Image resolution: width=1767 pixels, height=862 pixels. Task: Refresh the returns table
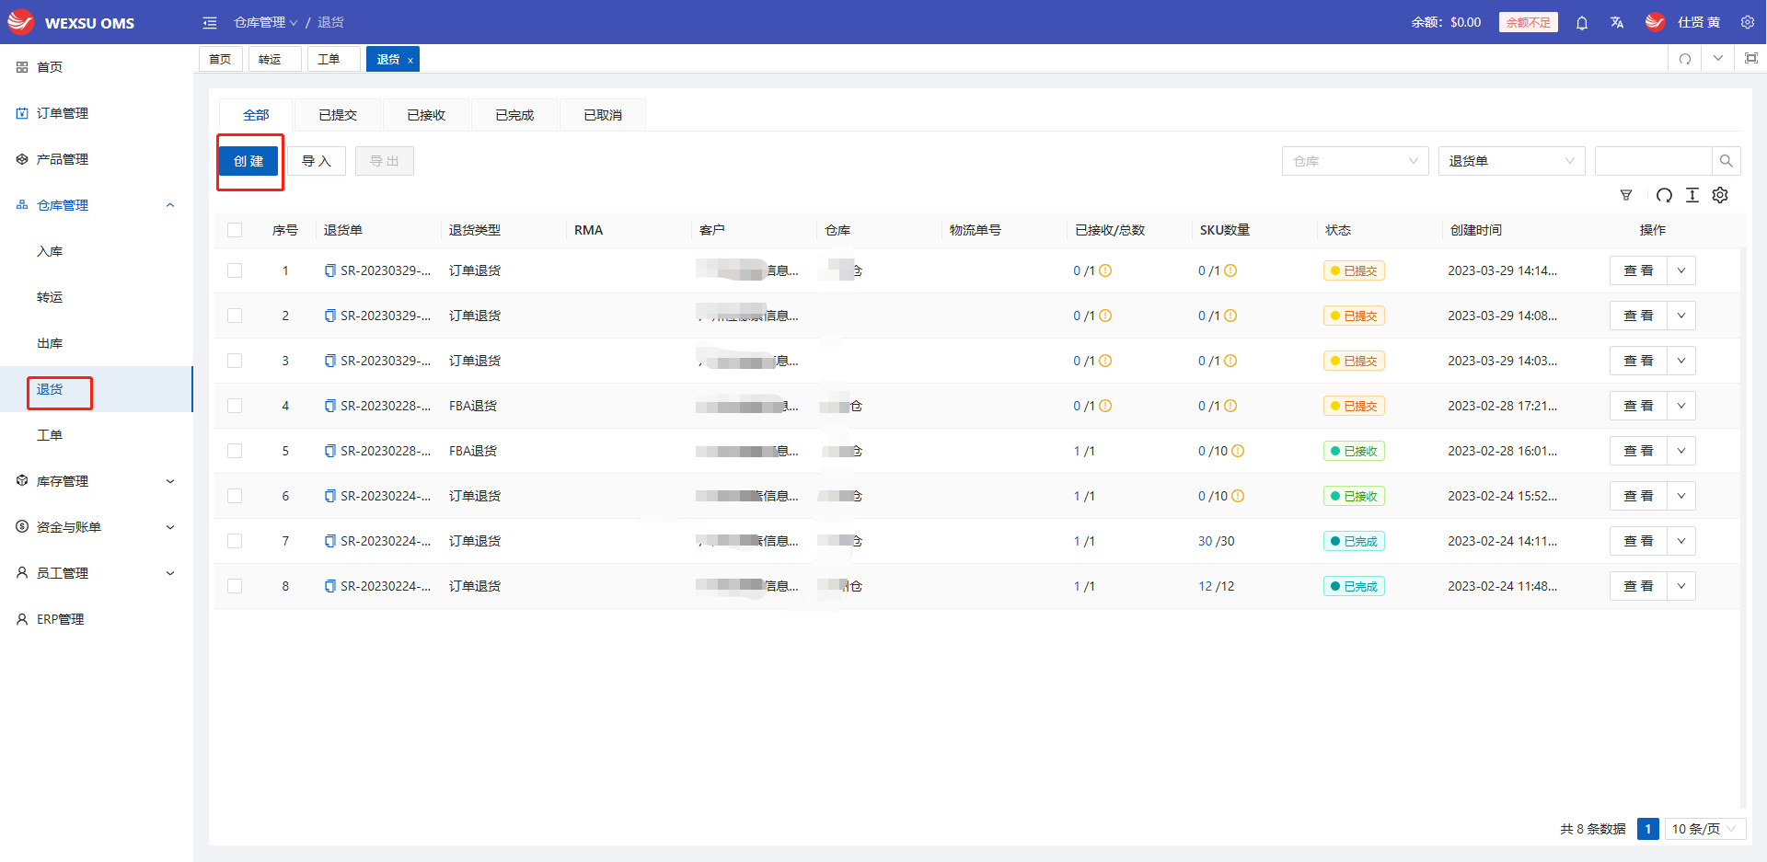click(x=1664, y=195)
